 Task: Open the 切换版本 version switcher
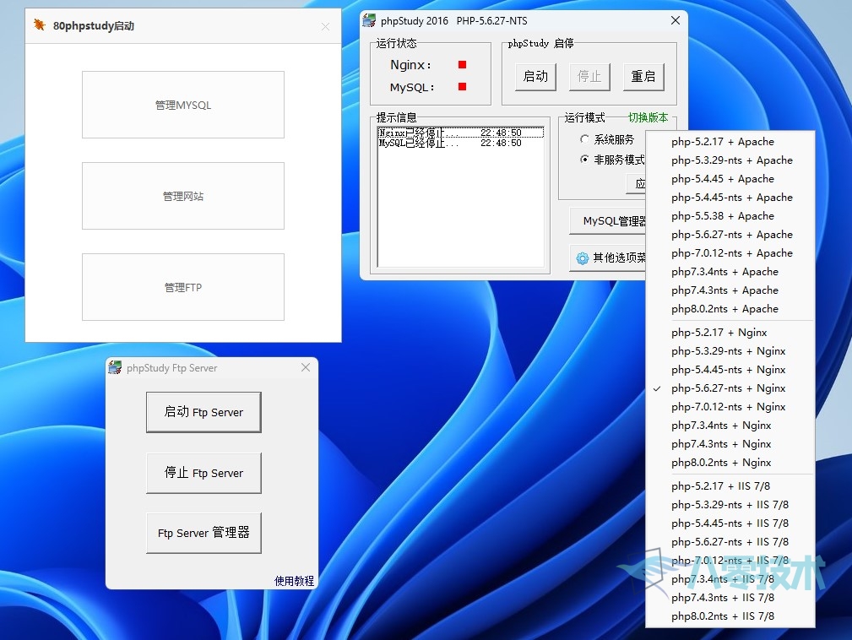648,117
